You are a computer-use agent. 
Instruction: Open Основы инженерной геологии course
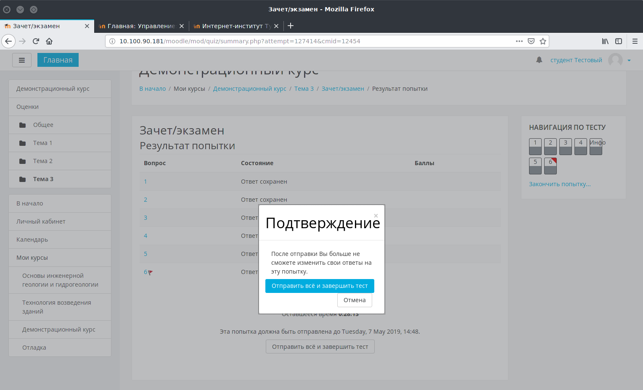pyautogui.click(x=60, y=280)
